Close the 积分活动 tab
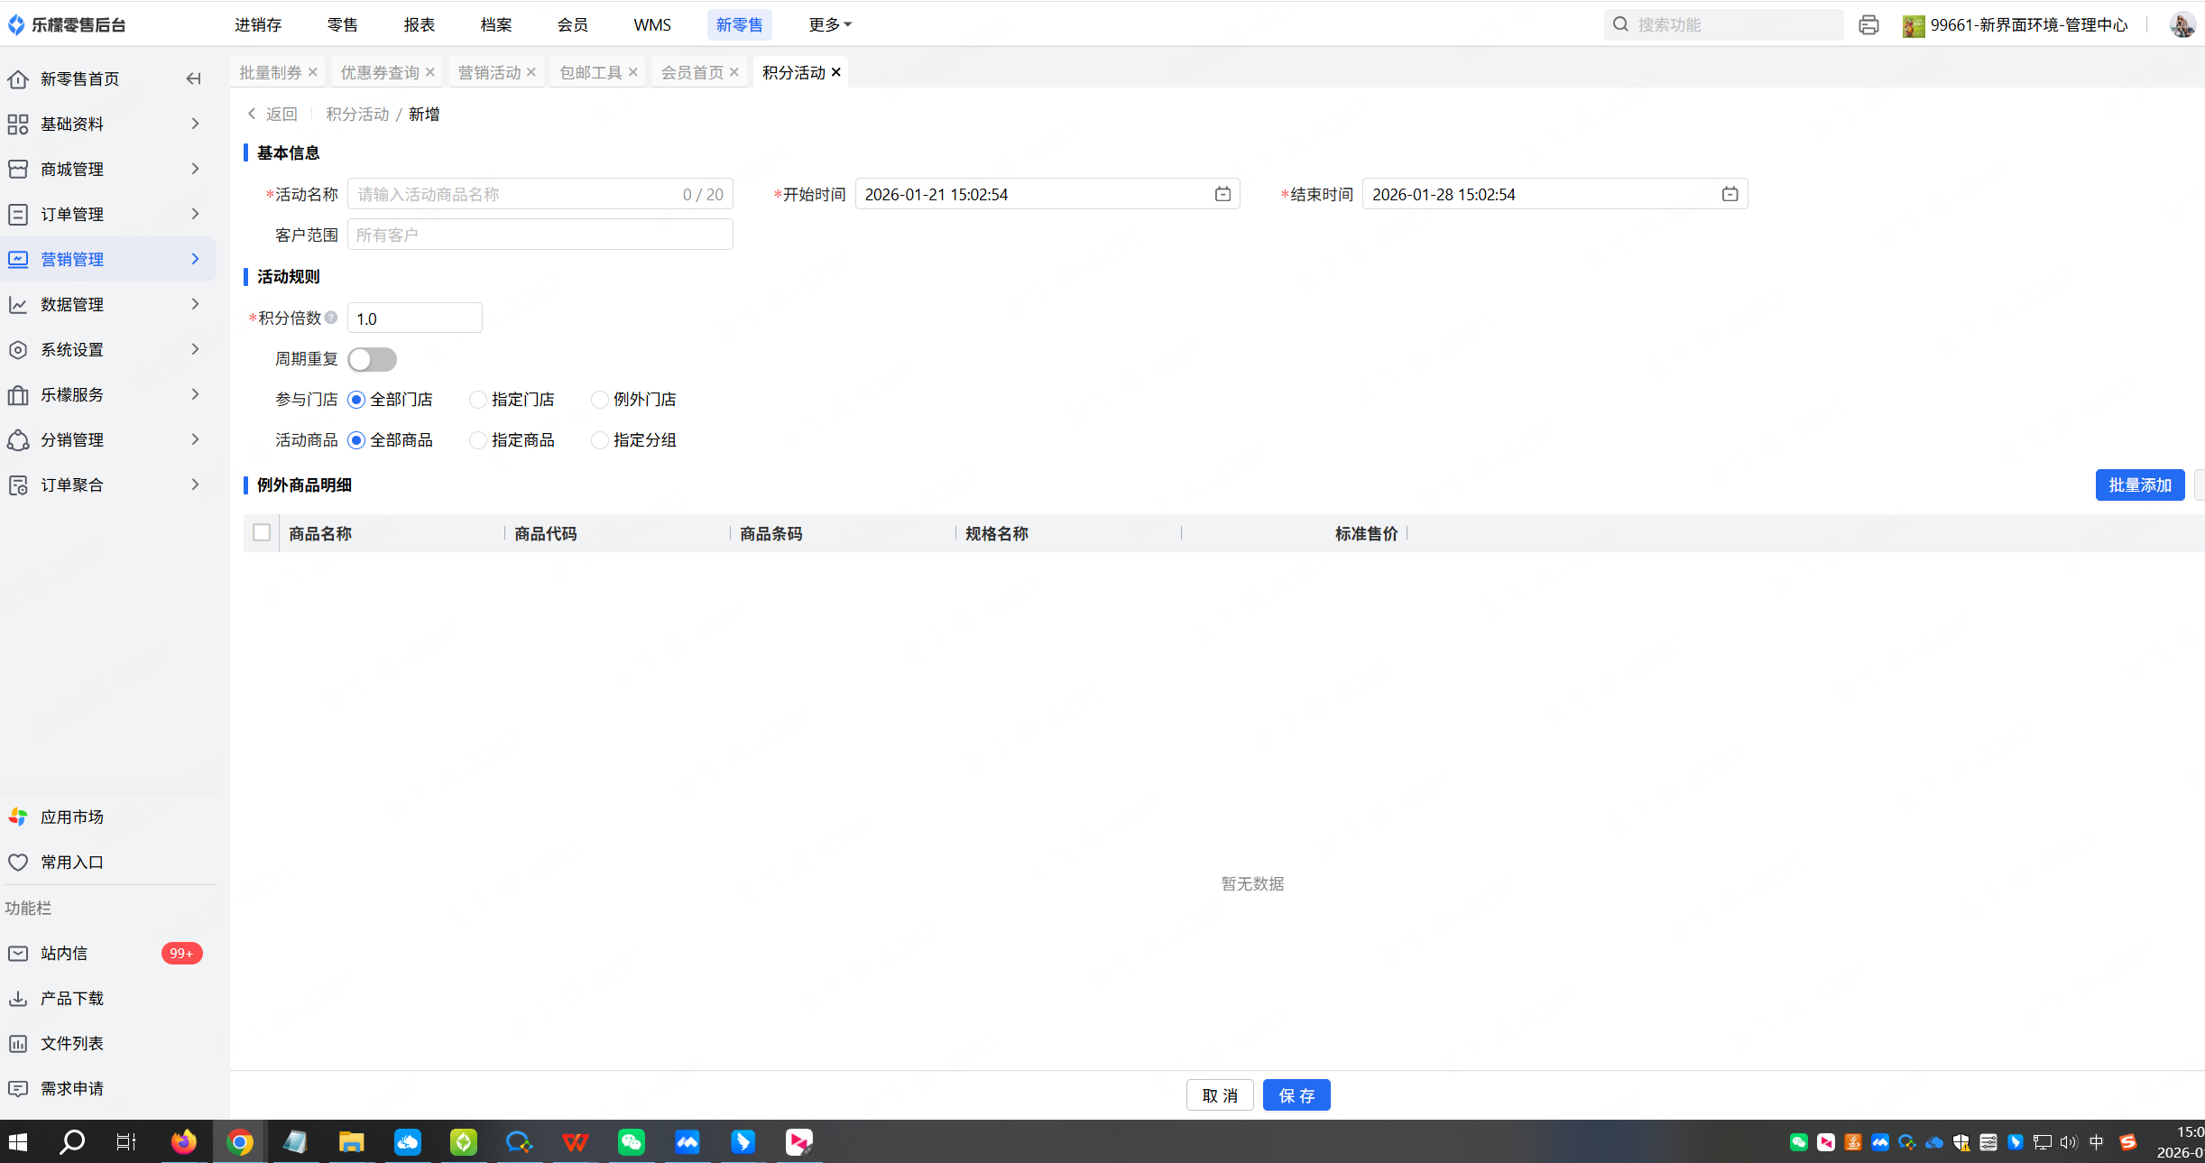 [836, 72]
